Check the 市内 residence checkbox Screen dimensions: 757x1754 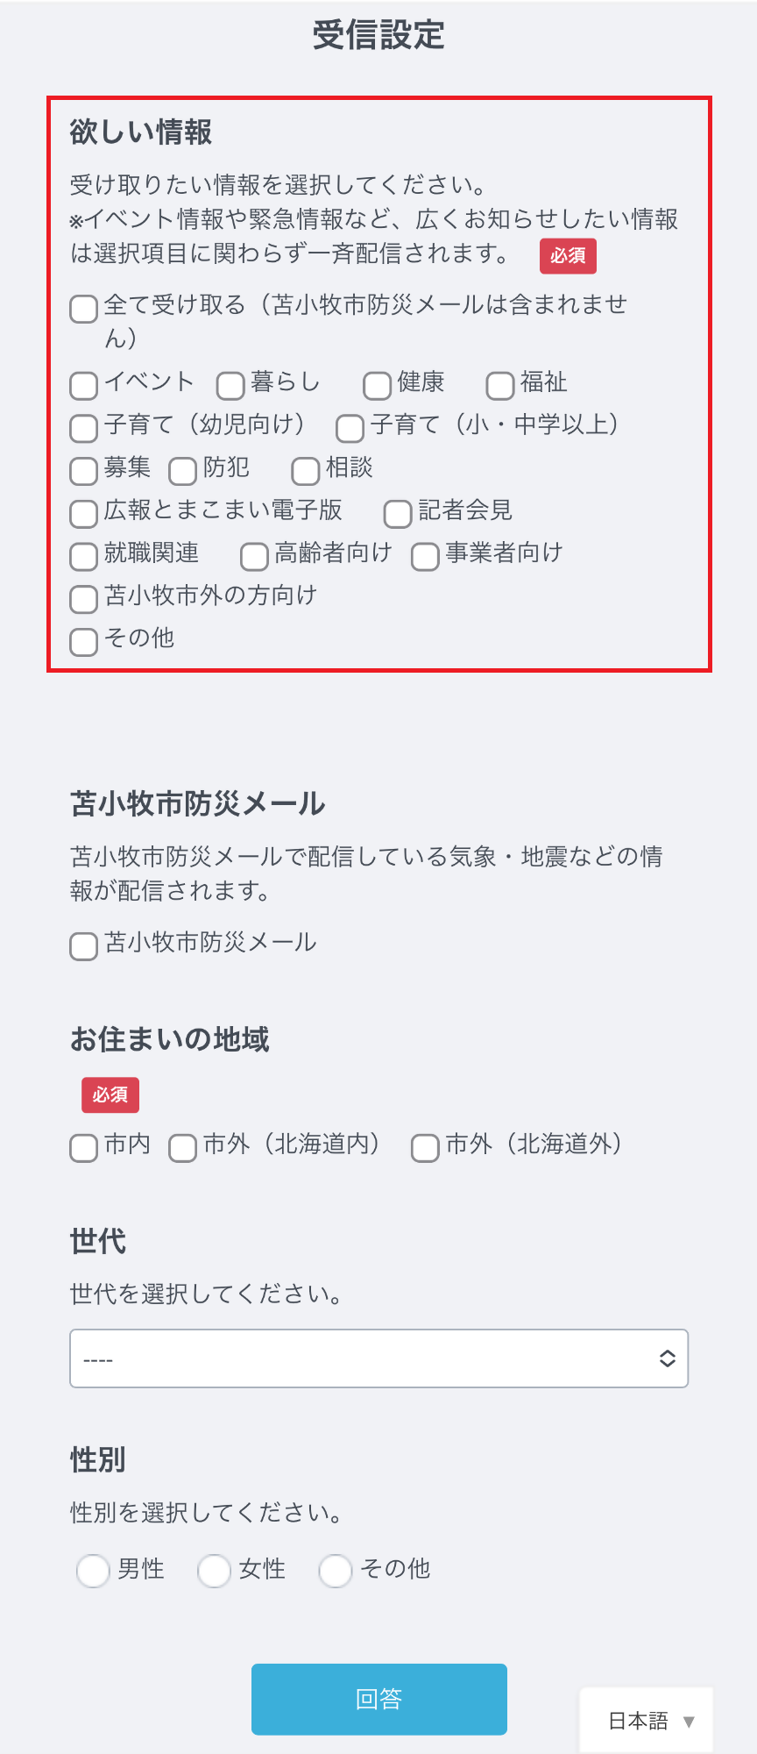tap(83, 1148)
